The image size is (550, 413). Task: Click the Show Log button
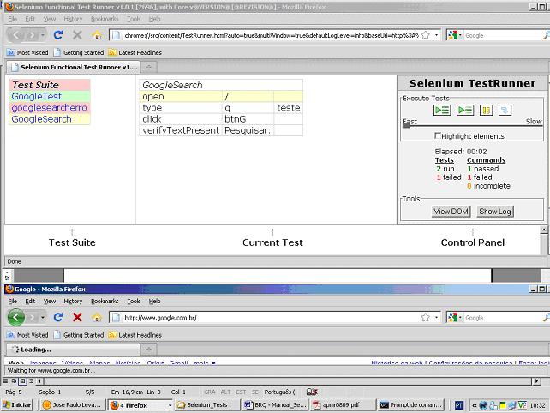point(495,212)
